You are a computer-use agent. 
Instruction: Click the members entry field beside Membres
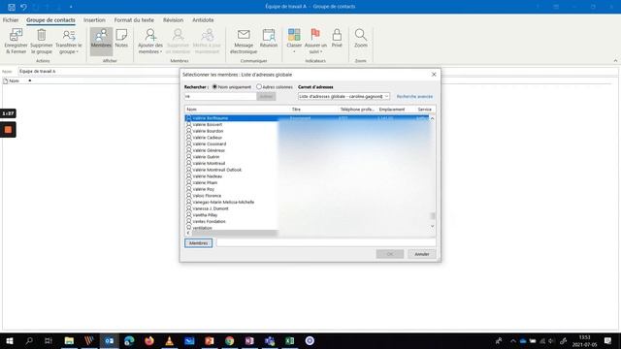click(x=326, y=243)
